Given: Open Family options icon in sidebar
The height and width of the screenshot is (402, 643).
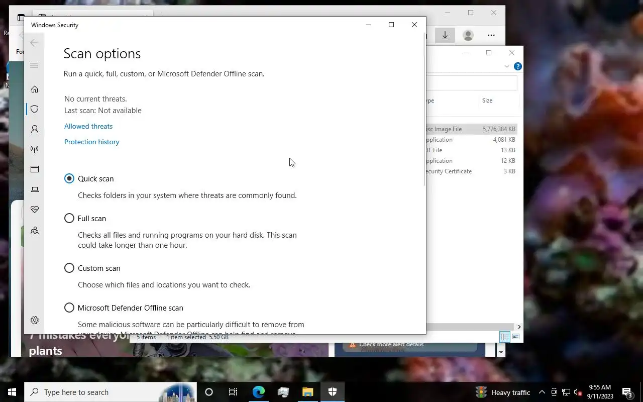Looking at the screenshot, I should click(x=35, y=231).
